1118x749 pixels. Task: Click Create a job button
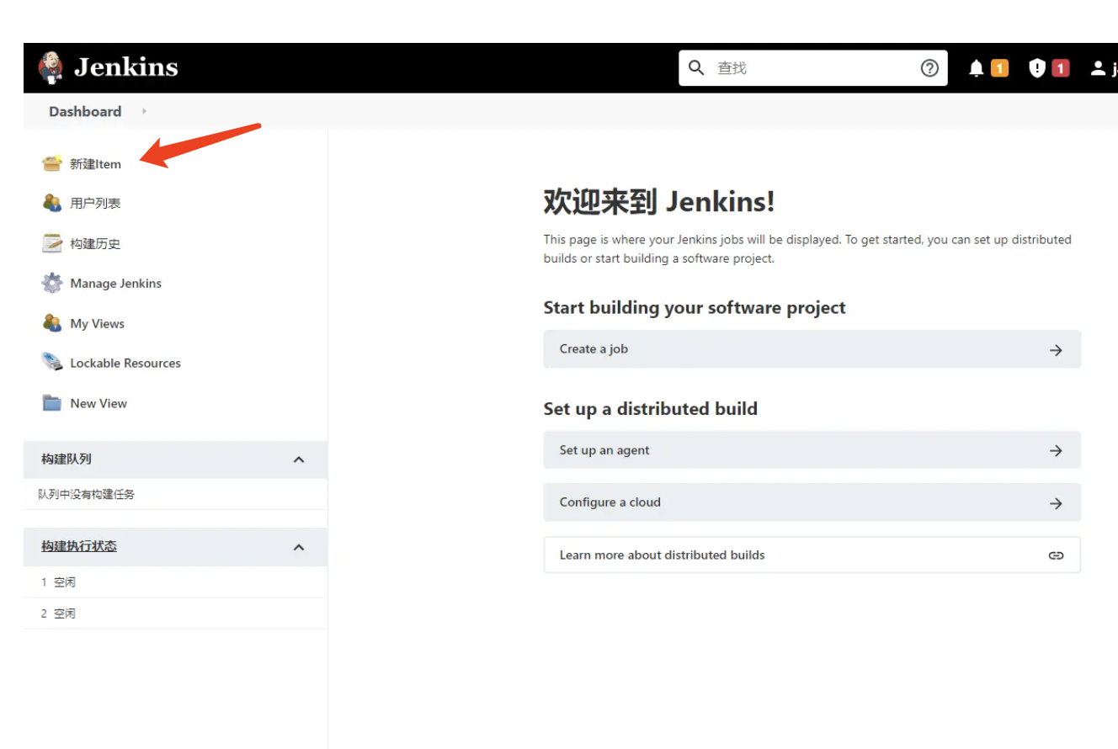pyautogui.click(x=812, y=349)
